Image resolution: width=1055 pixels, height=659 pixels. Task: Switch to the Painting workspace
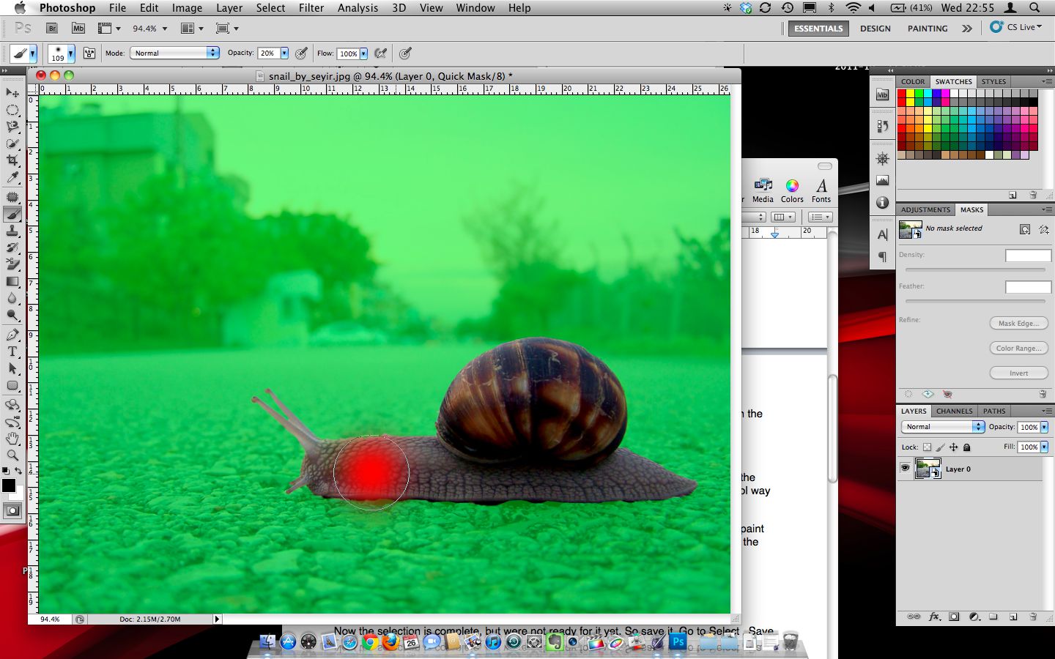(x=928, y=29)
